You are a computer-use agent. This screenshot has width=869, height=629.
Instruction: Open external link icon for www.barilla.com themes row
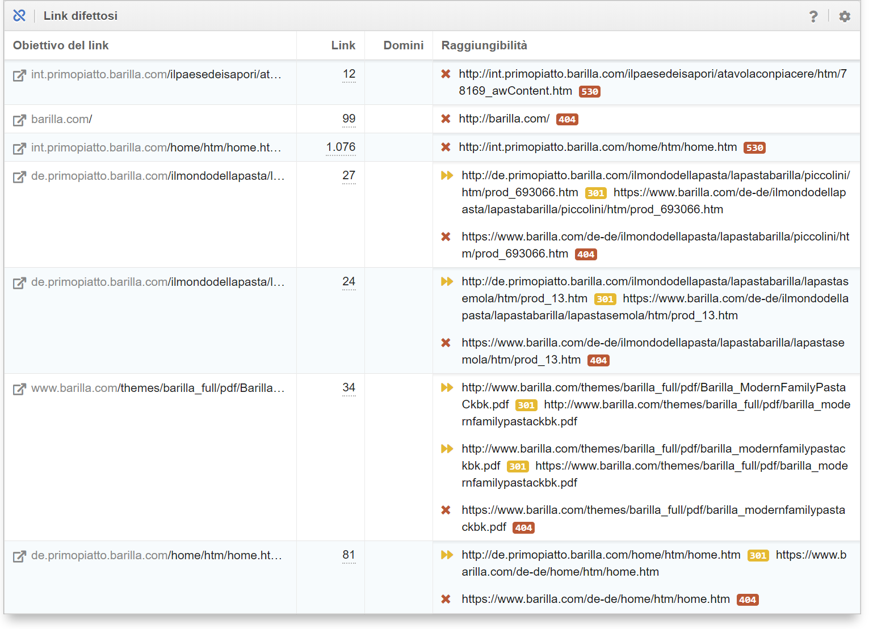(19, 389)
